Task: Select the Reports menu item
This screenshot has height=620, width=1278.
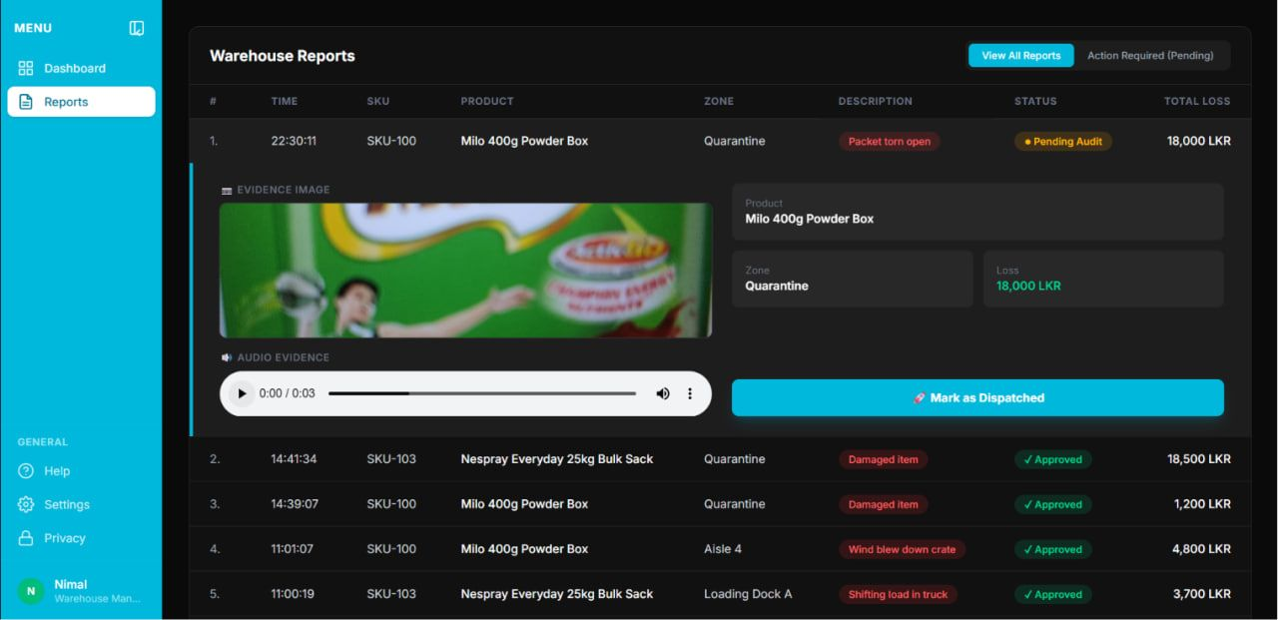Action: [81, 102]
